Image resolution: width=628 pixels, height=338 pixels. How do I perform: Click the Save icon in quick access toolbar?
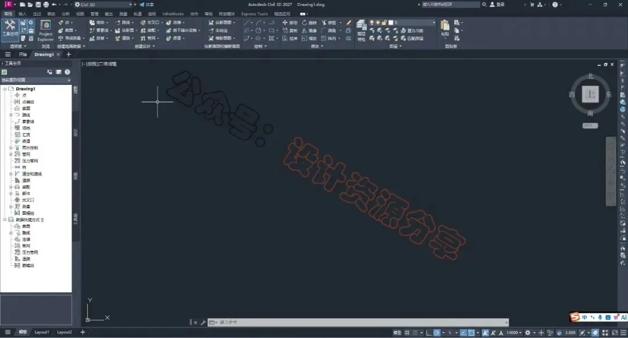point(38,5)
